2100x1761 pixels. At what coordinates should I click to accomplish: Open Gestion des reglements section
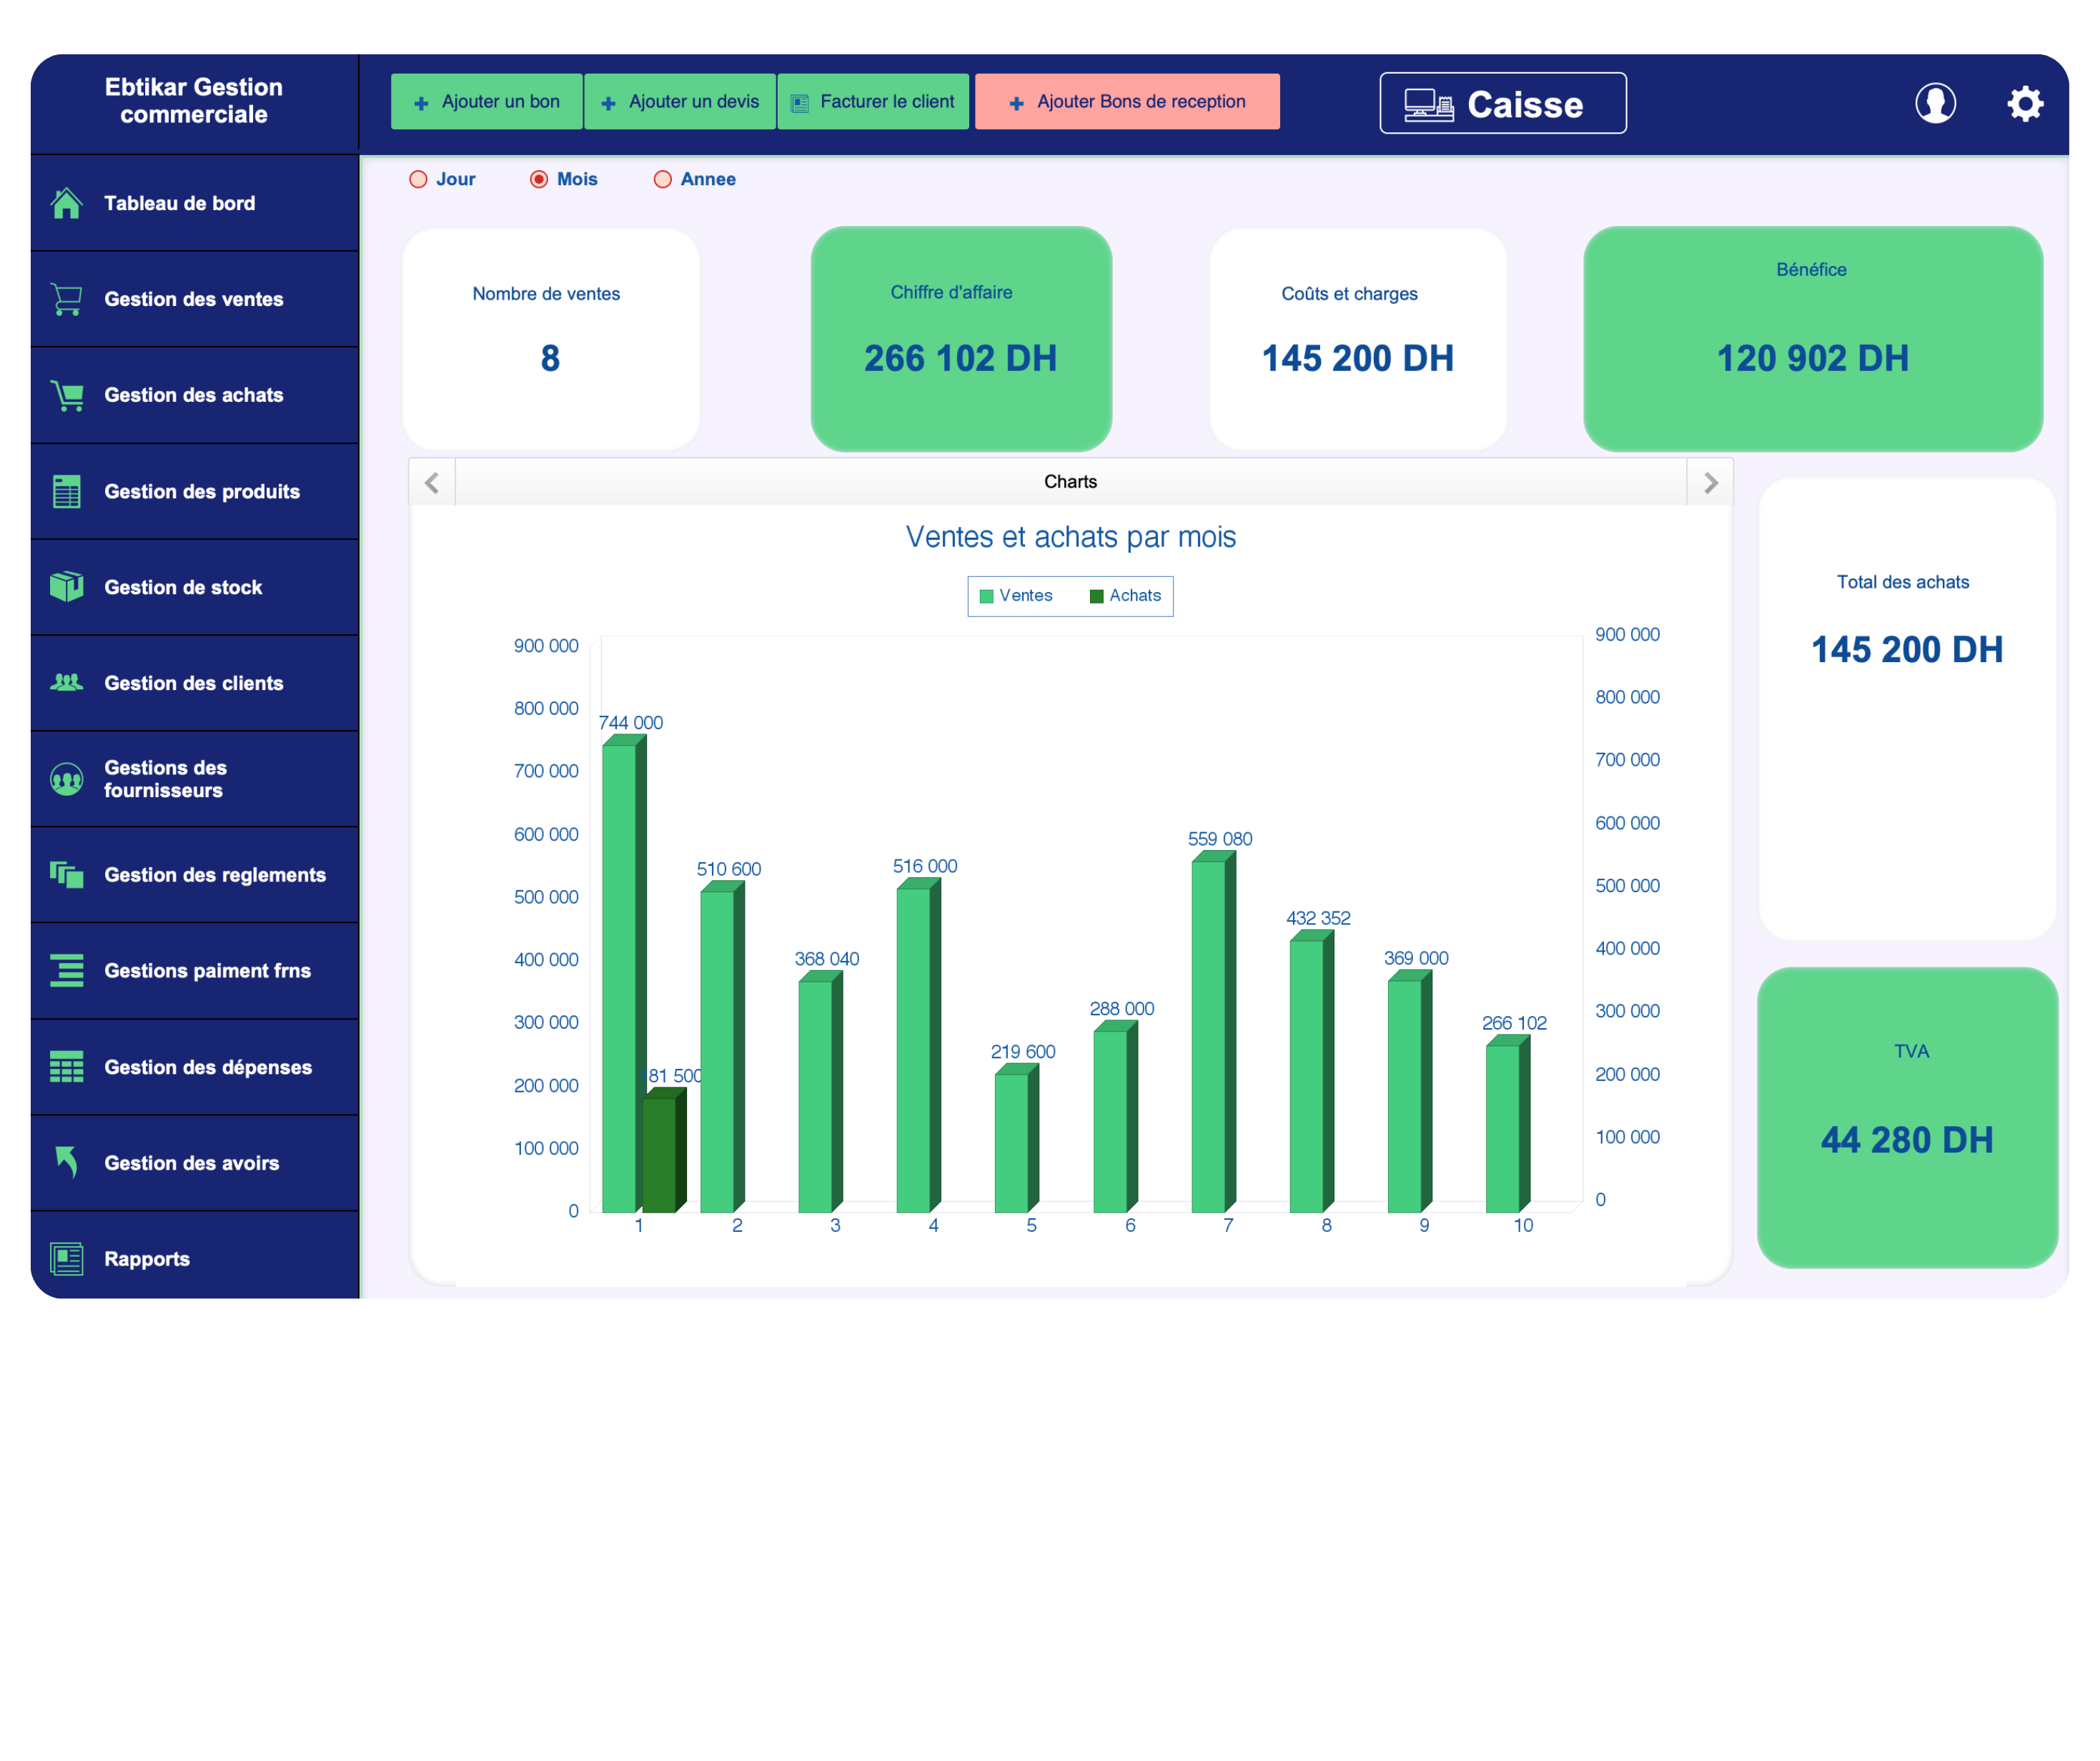pyautogui.click(x=195, y=876)
